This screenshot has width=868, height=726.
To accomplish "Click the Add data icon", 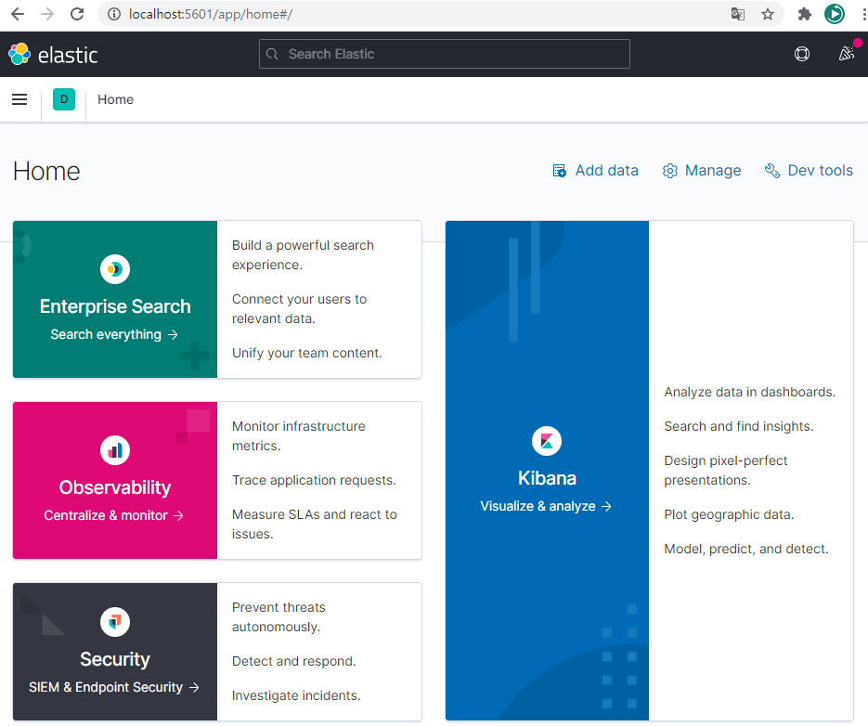I will 560,171.
